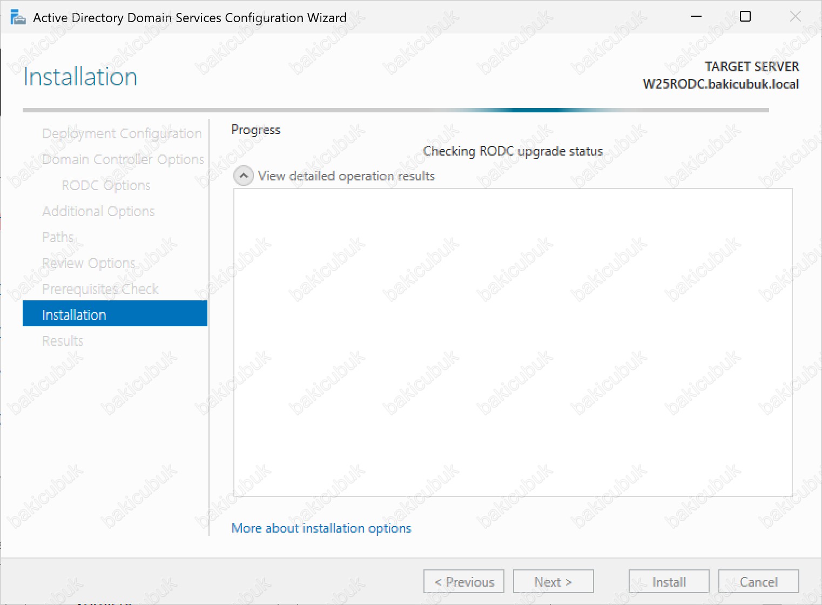The image size is (822, 605).
Task: Cancel the configuration wizard
Action: tap(759, 582)
